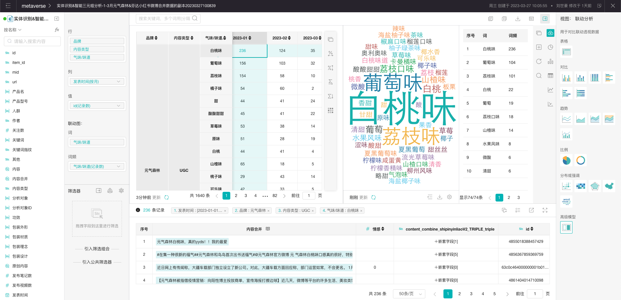Viewport: 621px width, 300px height.
Task: Download the word cloud chart
Action: pyautogui.click(x=440, y=197)
